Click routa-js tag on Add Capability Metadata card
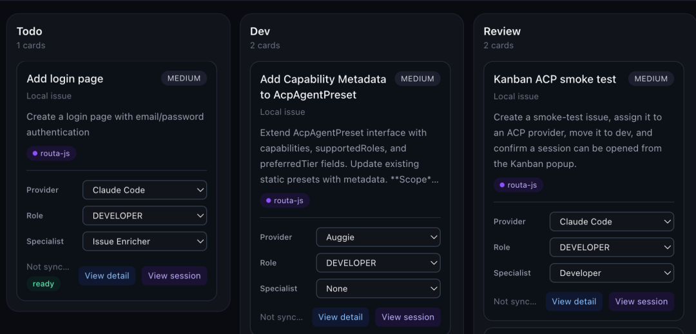Image resolution: width=696 pixels, height=334 pixels. (285, 201)
